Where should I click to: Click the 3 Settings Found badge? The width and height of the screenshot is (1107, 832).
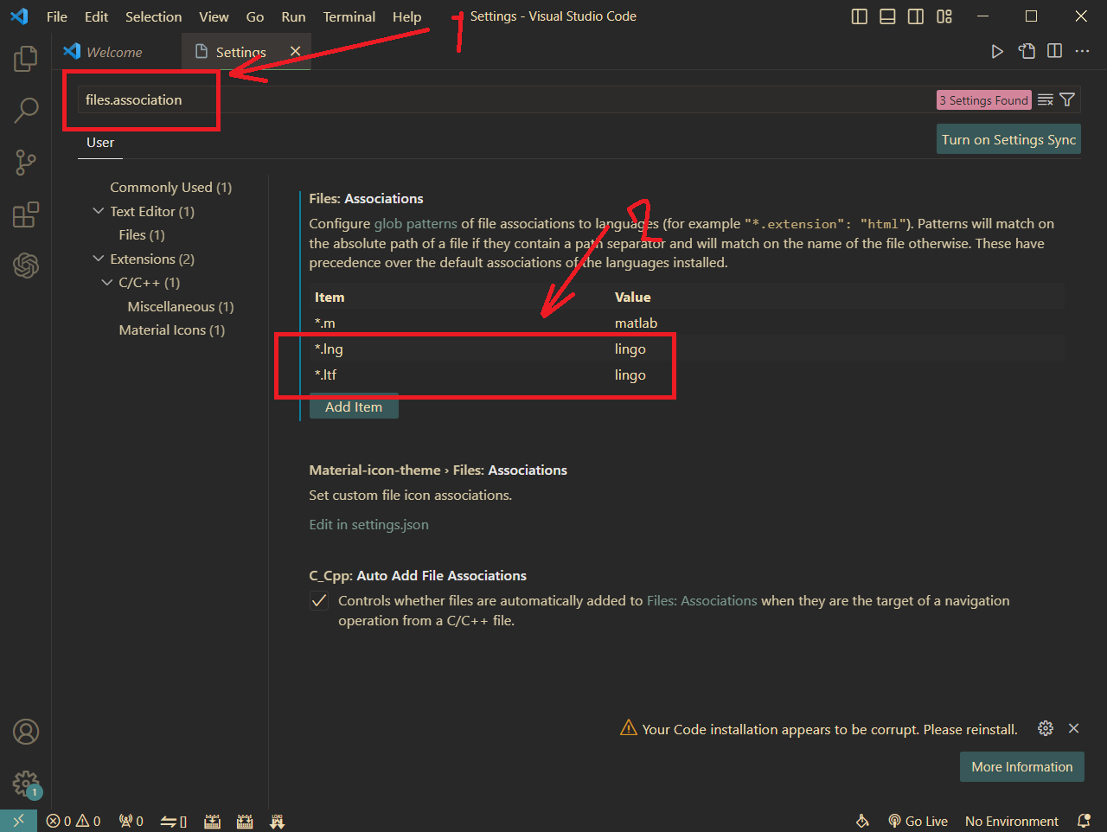pyautogui.click(x=984, y=100)
